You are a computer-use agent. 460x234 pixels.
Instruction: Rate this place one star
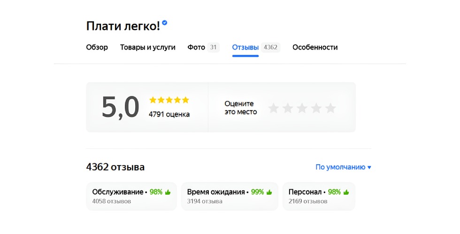point(274,108)
